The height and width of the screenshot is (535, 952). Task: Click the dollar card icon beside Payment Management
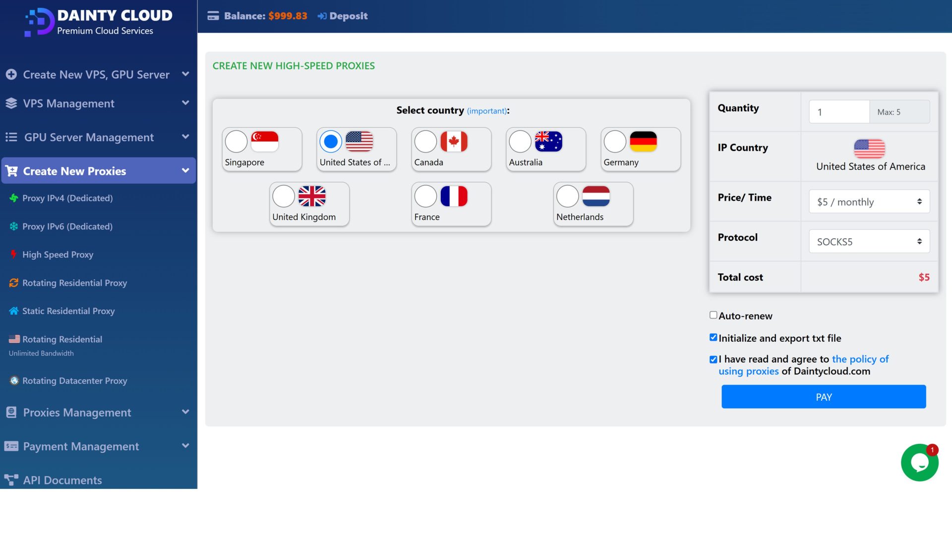tap(11, 446)
